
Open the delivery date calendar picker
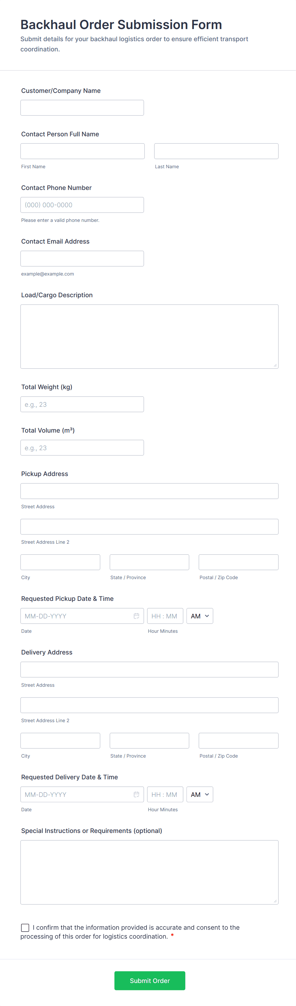[136, 794]
